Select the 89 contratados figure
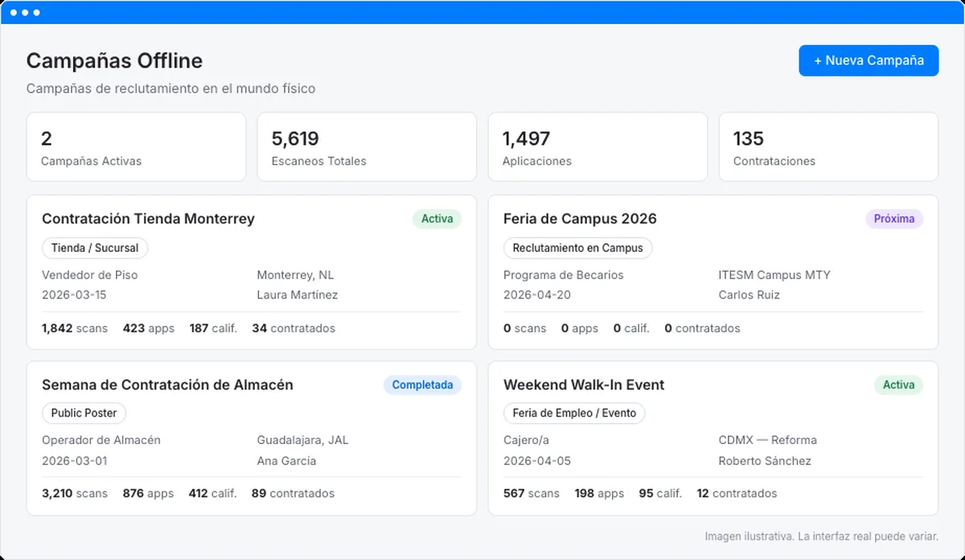The image size is (965, 560). 294,494
